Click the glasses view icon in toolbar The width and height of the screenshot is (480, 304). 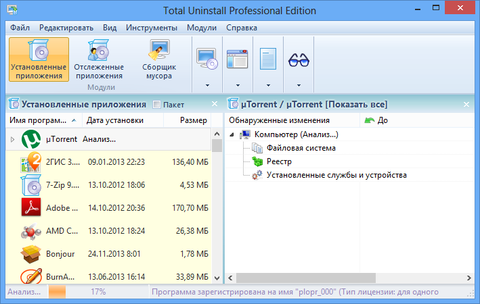[298, 60]
